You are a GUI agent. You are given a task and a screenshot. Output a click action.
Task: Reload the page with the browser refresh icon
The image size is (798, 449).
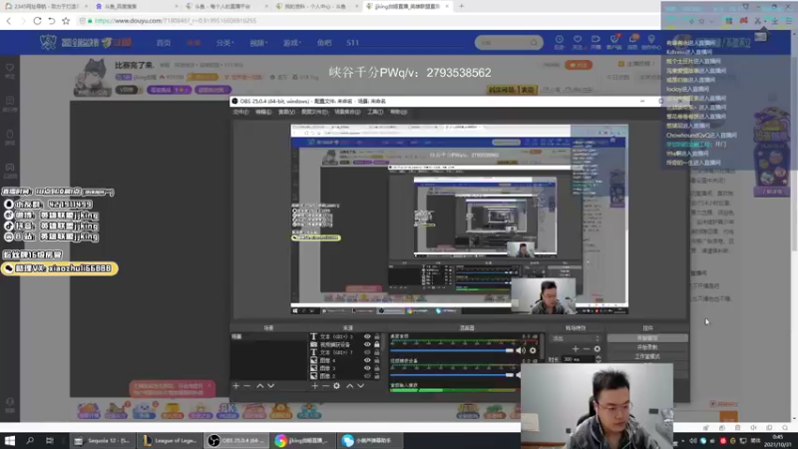coord(37,21)
